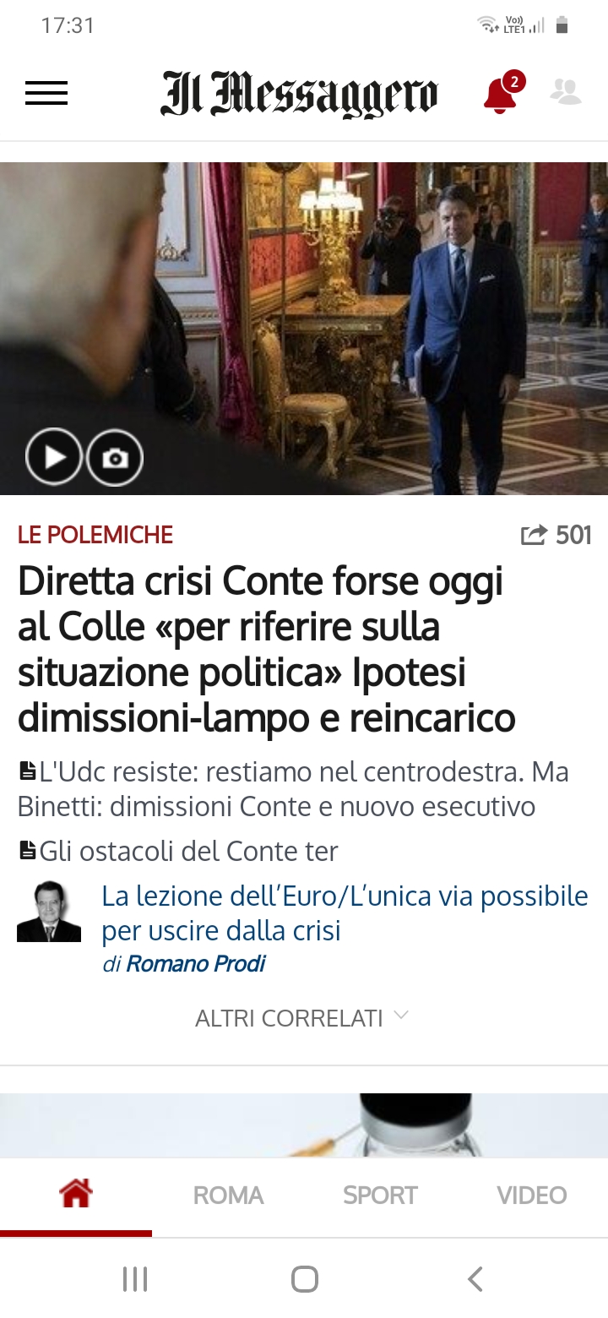Viewport: 608px width, 1318px height.
Task: Open the hamburger navigation menu
Action: point(46,93)
